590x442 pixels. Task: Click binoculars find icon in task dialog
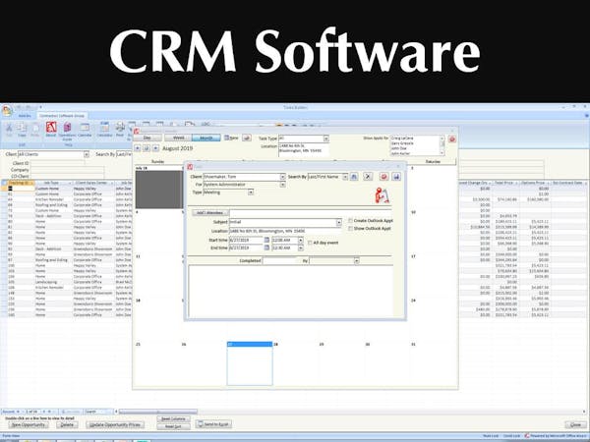tap(354, 177)
